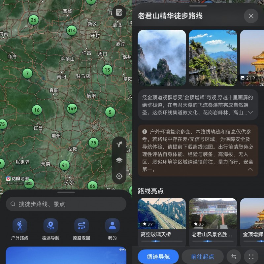The height and width of the screenshot is (264, 264).
Task: Open the map layers style icon
Action: pos(119,161)
